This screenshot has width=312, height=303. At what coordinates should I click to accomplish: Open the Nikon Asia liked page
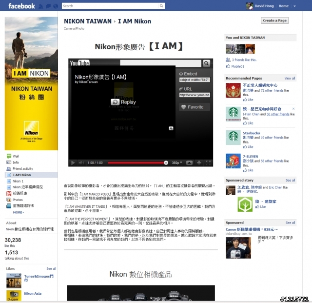(33, 293)
